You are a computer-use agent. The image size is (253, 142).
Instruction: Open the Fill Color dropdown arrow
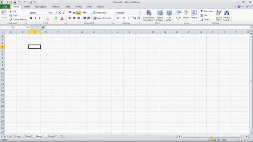point(59,18)
